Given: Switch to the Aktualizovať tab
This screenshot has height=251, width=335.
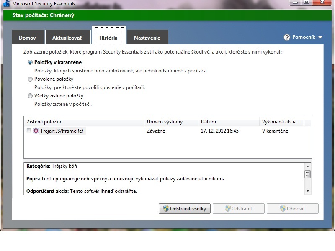Looking at the screenshot, I should (x=67, y=38).
